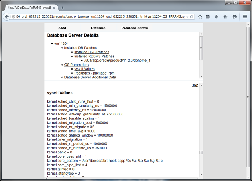Click the Installed RDBMS Patches entry
252x181 pixels.
click(94, 56)
